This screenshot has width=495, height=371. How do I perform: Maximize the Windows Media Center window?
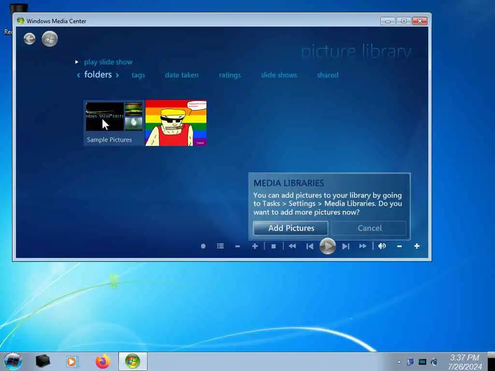coord(404,21)
